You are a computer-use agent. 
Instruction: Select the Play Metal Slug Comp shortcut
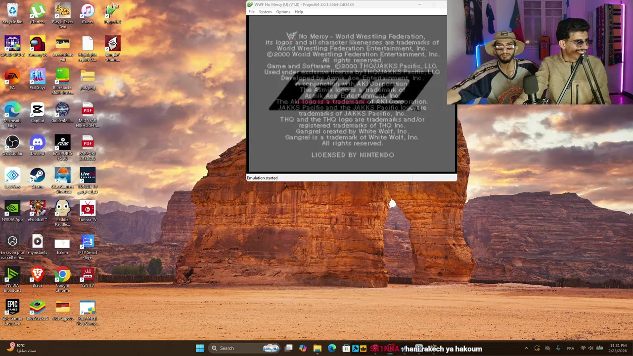(88, 312)
